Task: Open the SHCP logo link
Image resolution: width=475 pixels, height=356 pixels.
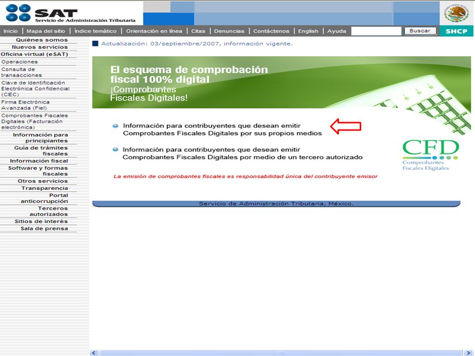Action: (x=456, y=31)
